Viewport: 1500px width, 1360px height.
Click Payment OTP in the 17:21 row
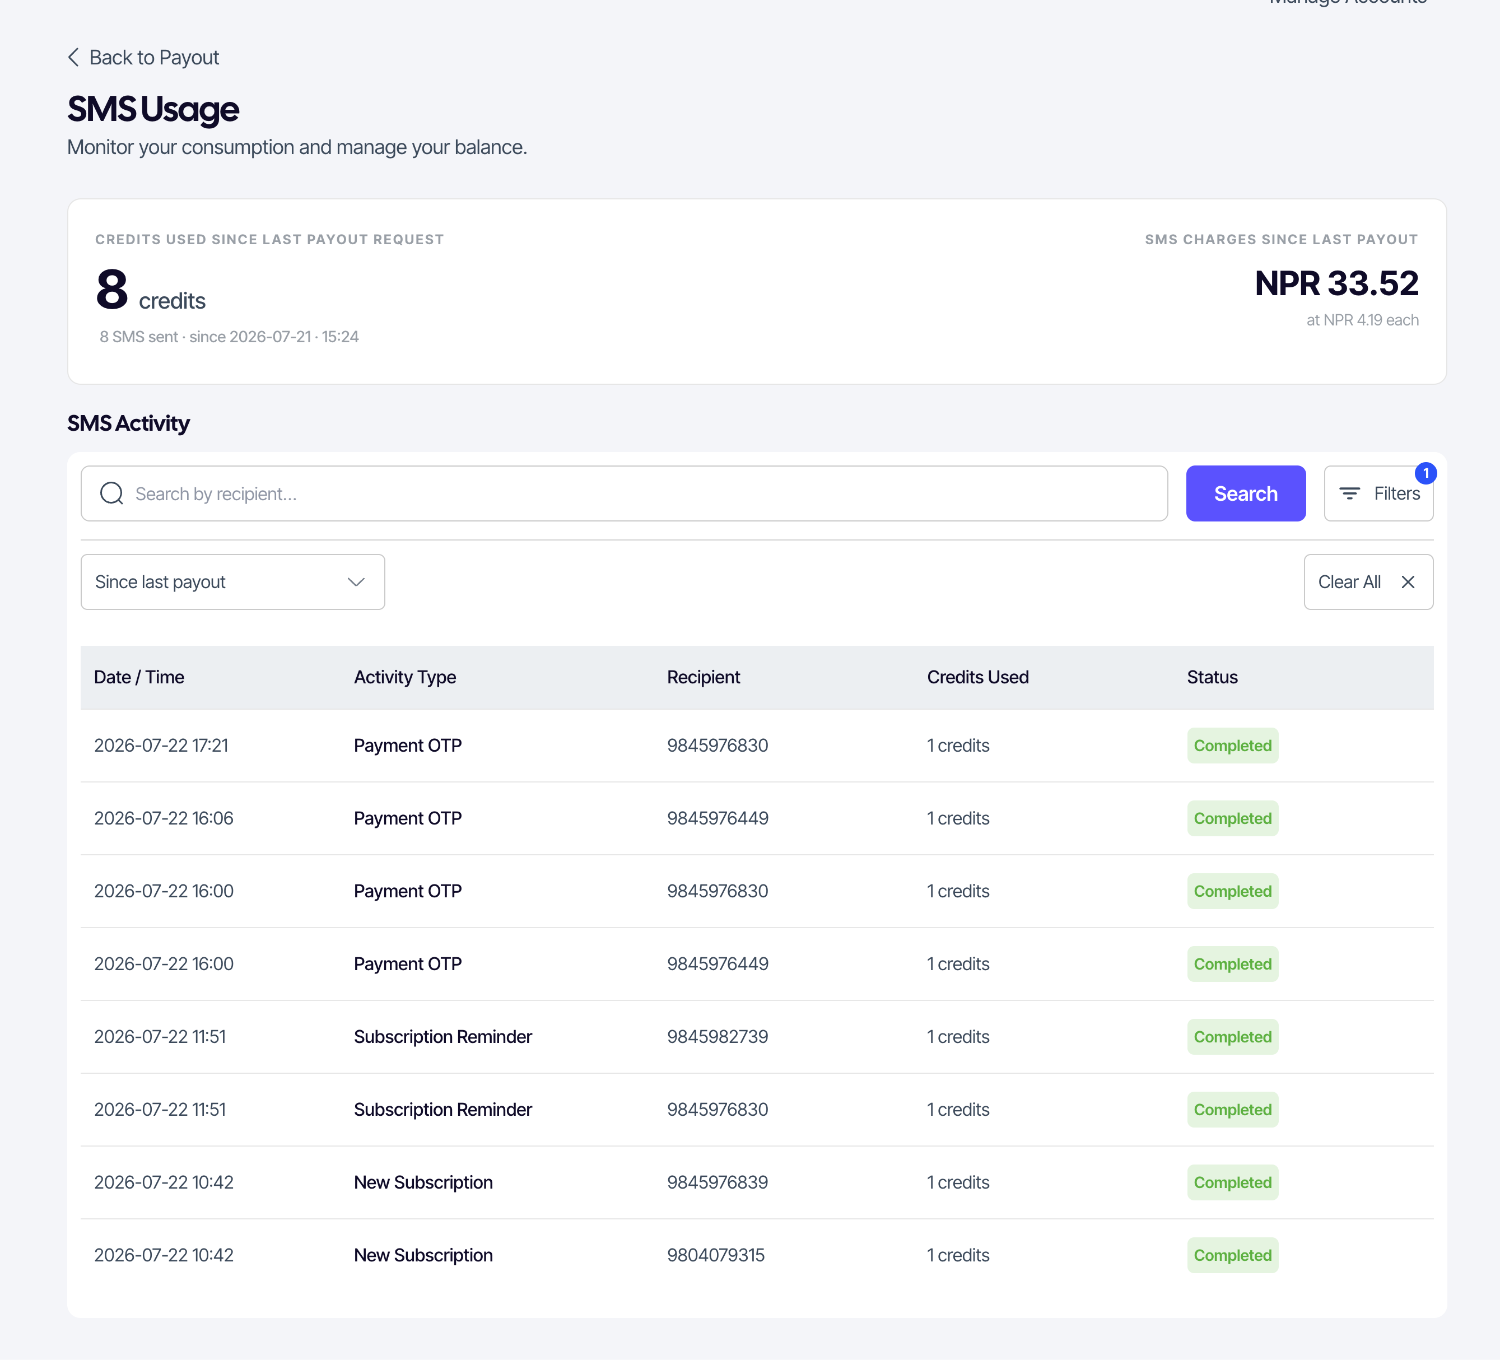click(x=408, y=746)
